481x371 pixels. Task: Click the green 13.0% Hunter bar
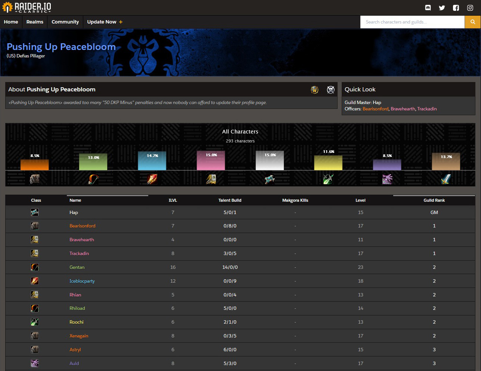(93, 162)
